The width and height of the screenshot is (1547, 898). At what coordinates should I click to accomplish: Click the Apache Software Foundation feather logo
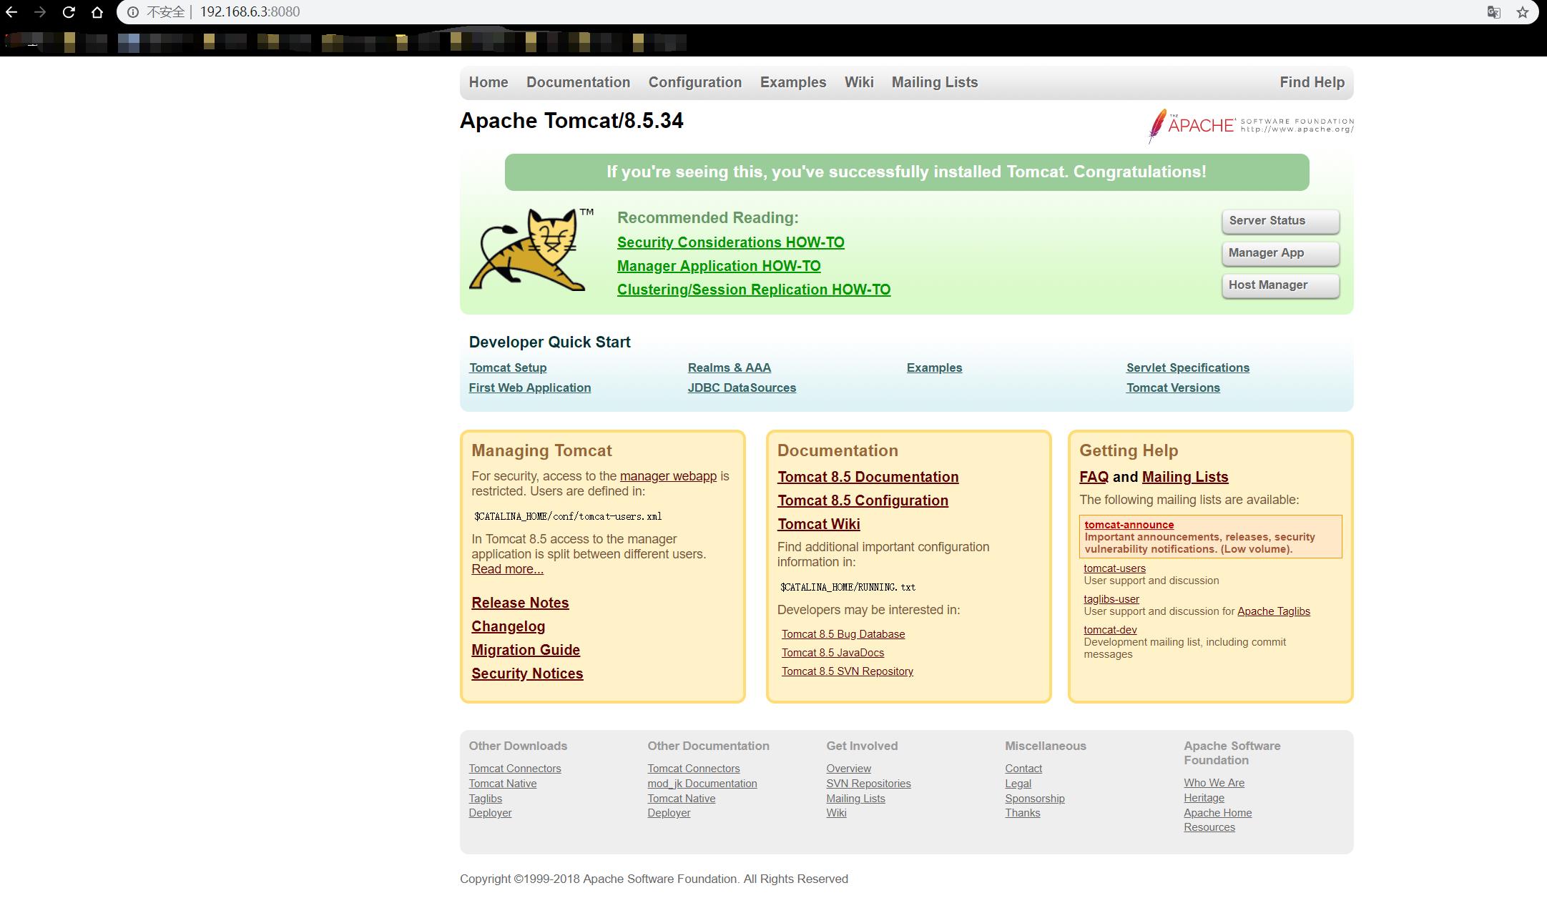click(1250, 126)
